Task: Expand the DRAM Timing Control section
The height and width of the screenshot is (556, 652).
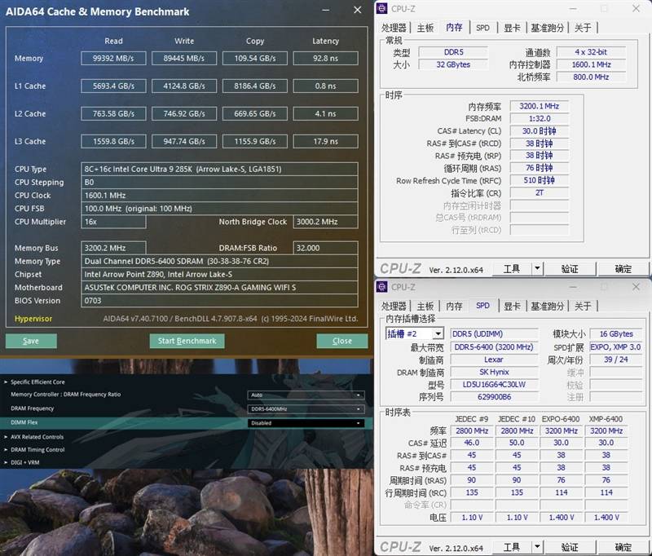Action: pyautogui.click(x=37, y=449)
